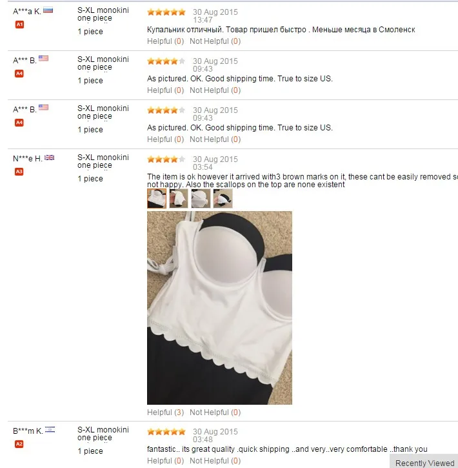
Task: Click Helpful (3) under the photo review
Action: click(x=166, y=412)
